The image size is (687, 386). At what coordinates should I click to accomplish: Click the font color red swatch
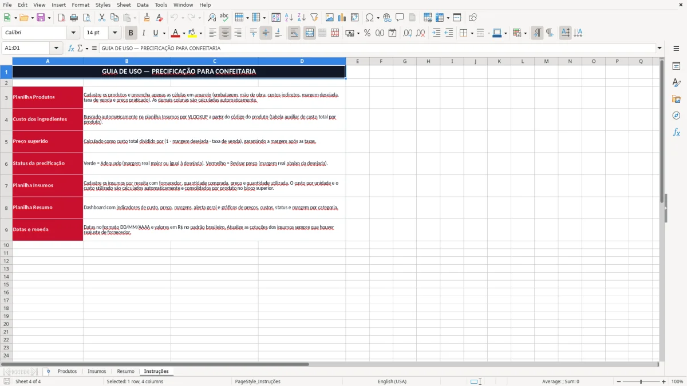pos(175,33)
